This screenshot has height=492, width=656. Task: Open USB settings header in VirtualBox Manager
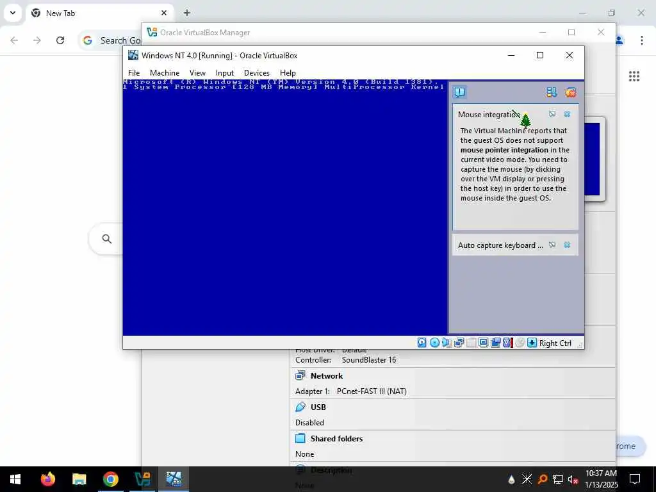(x=318, y=407)
